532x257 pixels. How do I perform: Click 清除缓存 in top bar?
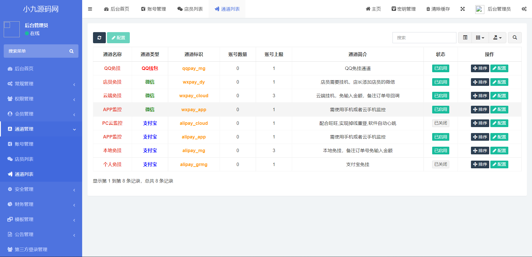point(438,9)
